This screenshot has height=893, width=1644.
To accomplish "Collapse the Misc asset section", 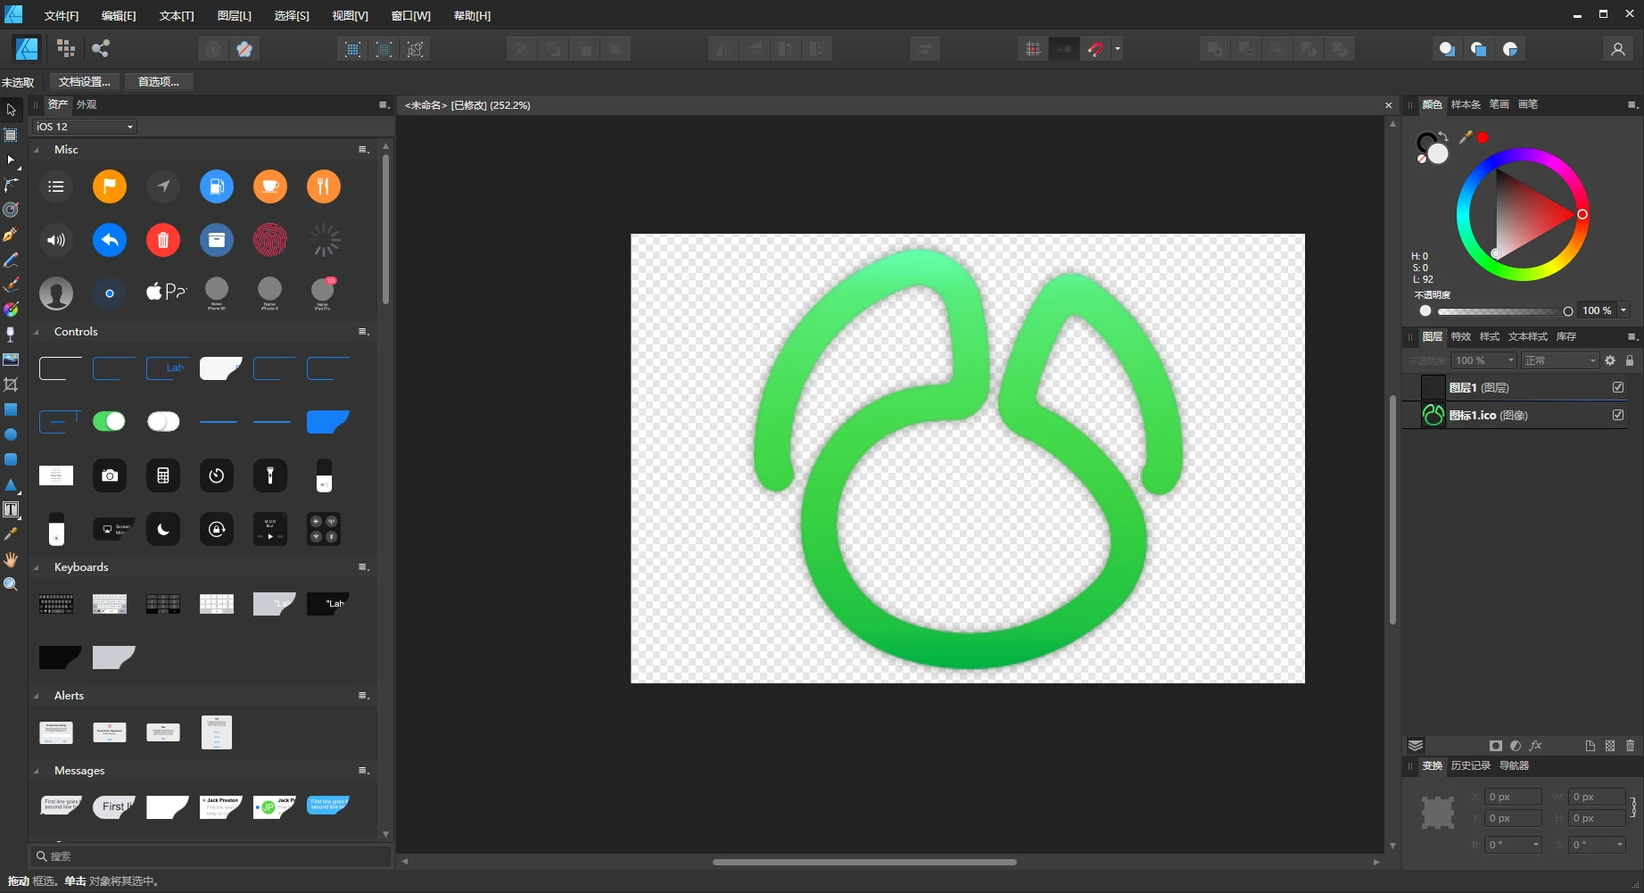I will (x=37, y=150).
